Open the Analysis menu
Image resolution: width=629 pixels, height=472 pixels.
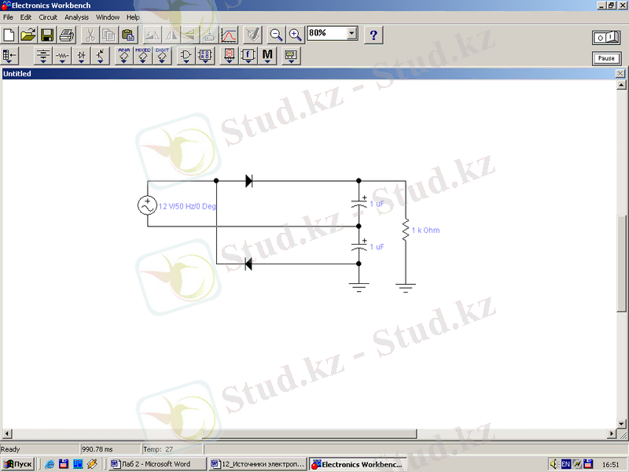coord(76,17)
